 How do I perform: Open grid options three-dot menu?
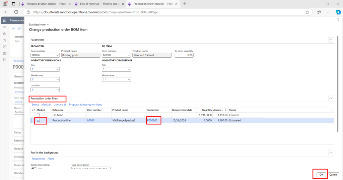(x=332, y=110)
